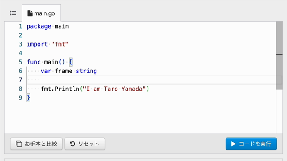Click the お手本と比較 button label
Image resolution: width=287 pixels, height=161 pixels.
click(41, 144)
